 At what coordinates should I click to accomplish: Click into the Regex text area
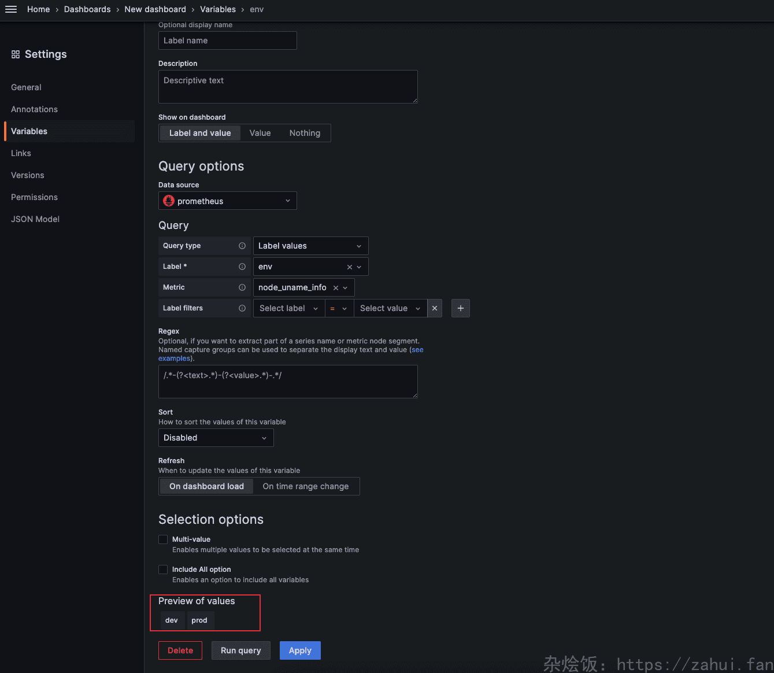[288, 382]
